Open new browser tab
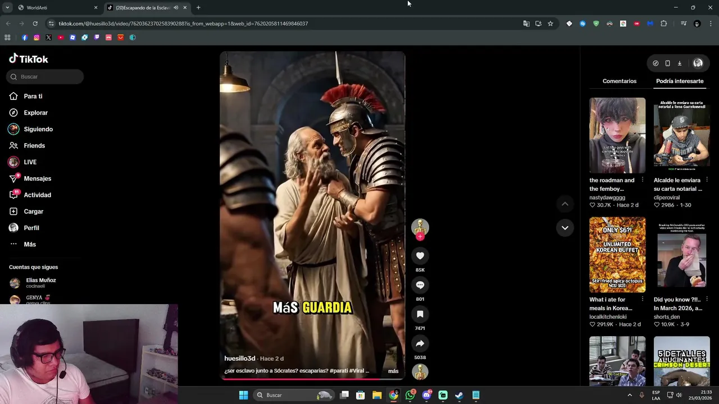Screen dimensions: 719x404 (198, 8)
